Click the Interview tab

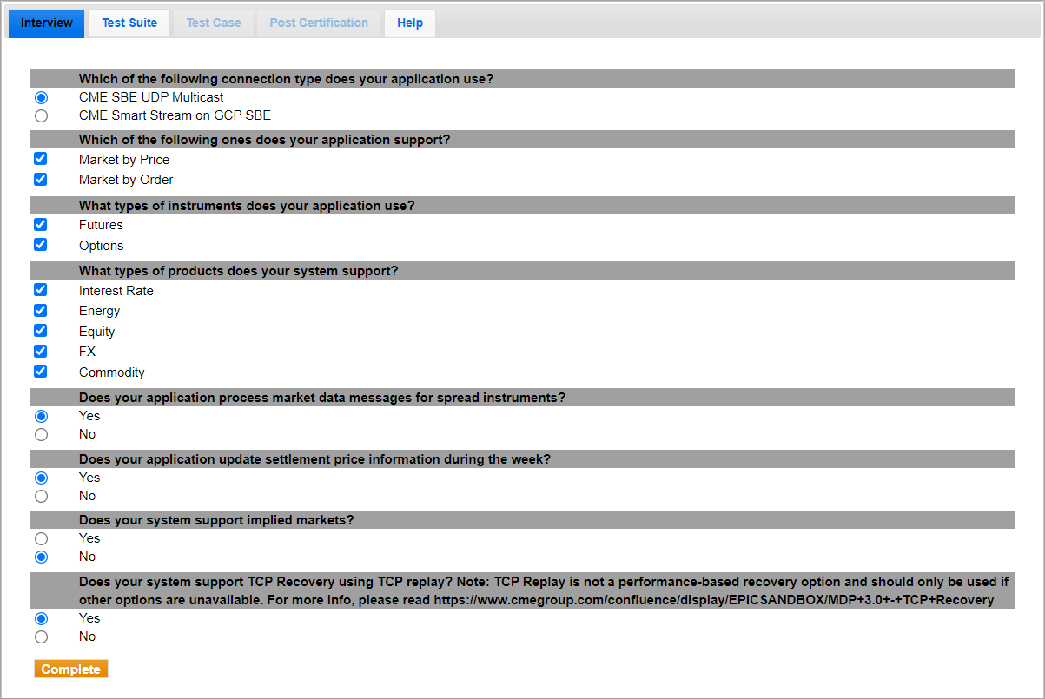point(47,23)
